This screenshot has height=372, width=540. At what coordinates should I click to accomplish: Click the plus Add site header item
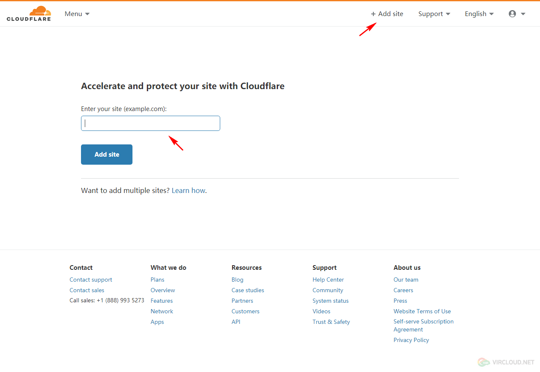point(387,14)
